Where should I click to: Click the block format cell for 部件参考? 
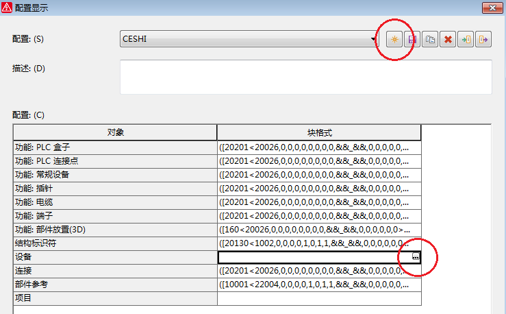(x=319, y=285)
